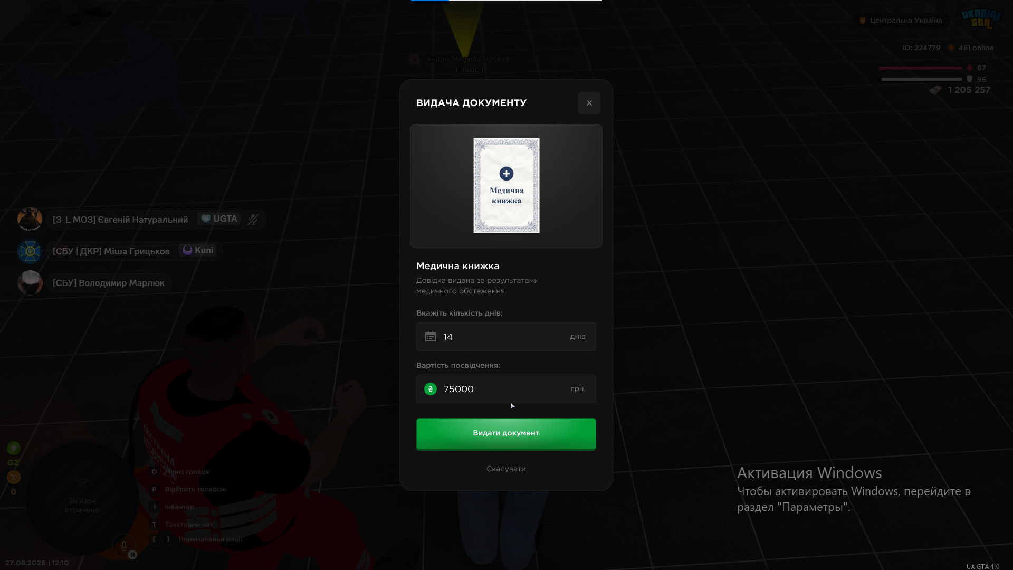This screenshot has width=1013, height=570.
Task: Click the Медична книжка document thumbnail
Action: point(506,185)
